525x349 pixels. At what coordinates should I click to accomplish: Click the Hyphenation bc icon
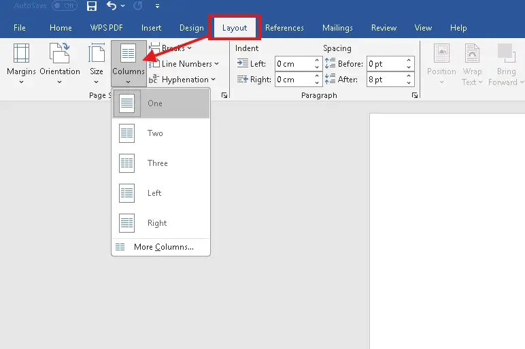[x=153, y=79]
